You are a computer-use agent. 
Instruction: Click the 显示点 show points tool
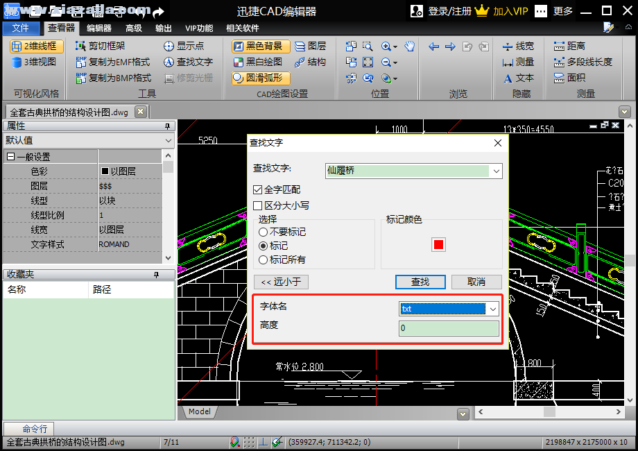pos(184,46)
